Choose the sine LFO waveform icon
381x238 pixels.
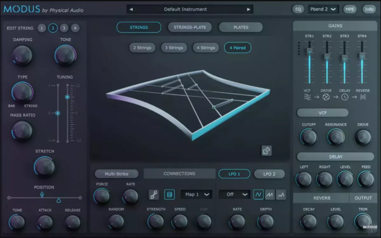point(259,194)
